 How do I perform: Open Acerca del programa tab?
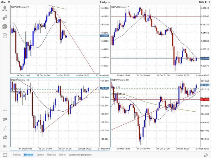coord(80,154)
